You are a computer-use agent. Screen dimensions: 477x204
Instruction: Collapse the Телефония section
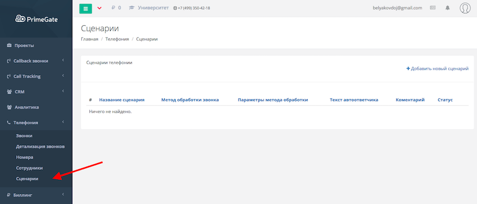click(x=36, y=123)
